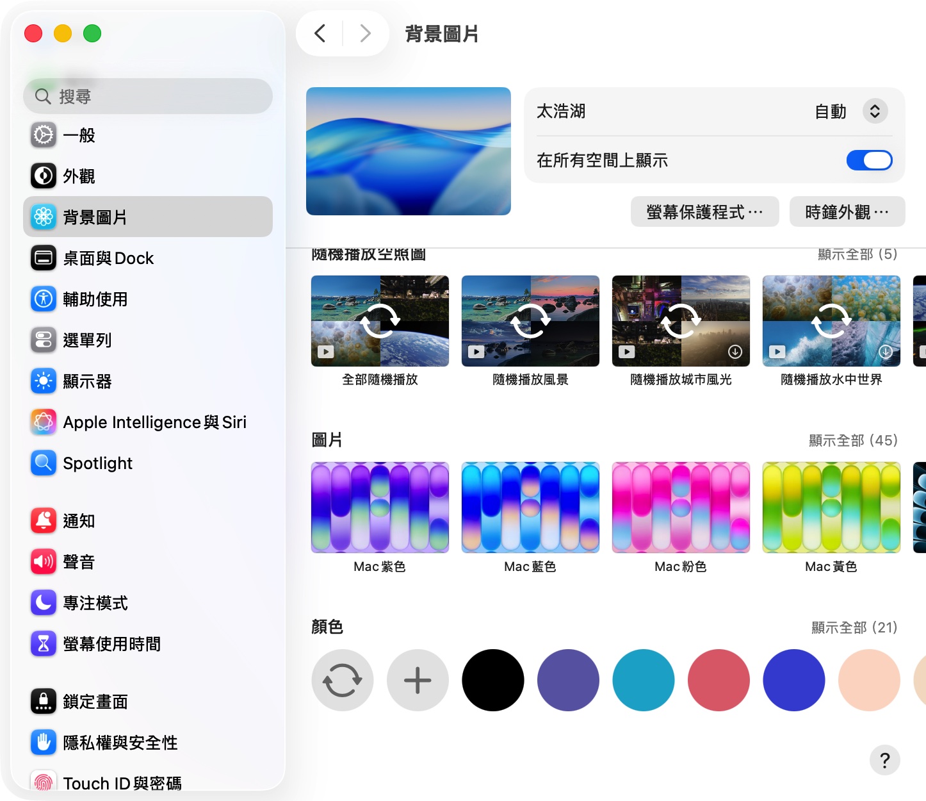This screenshot has width=926, height=801.
Task: Select the purple color swatch
Action: (x=568, y=680)
